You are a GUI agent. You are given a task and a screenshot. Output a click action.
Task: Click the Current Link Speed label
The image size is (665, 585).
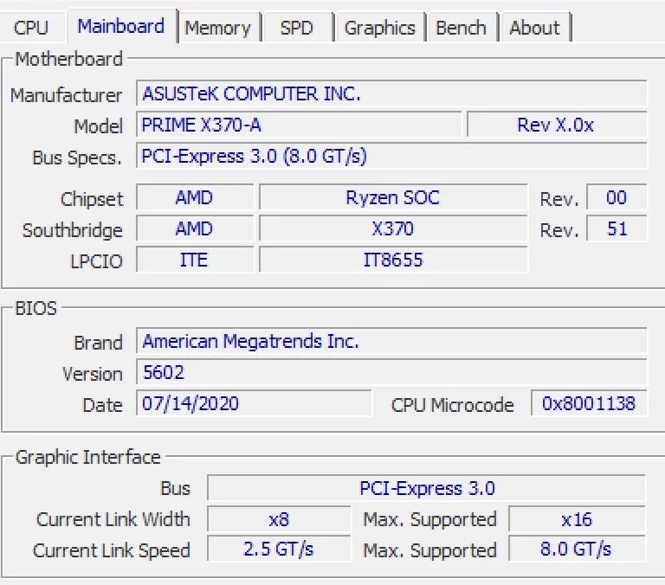tap(112, 550)
